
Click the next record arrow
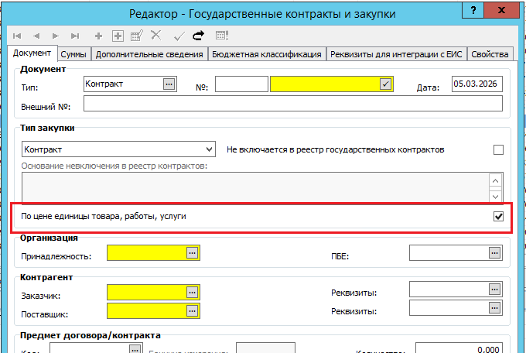(55, 36)
